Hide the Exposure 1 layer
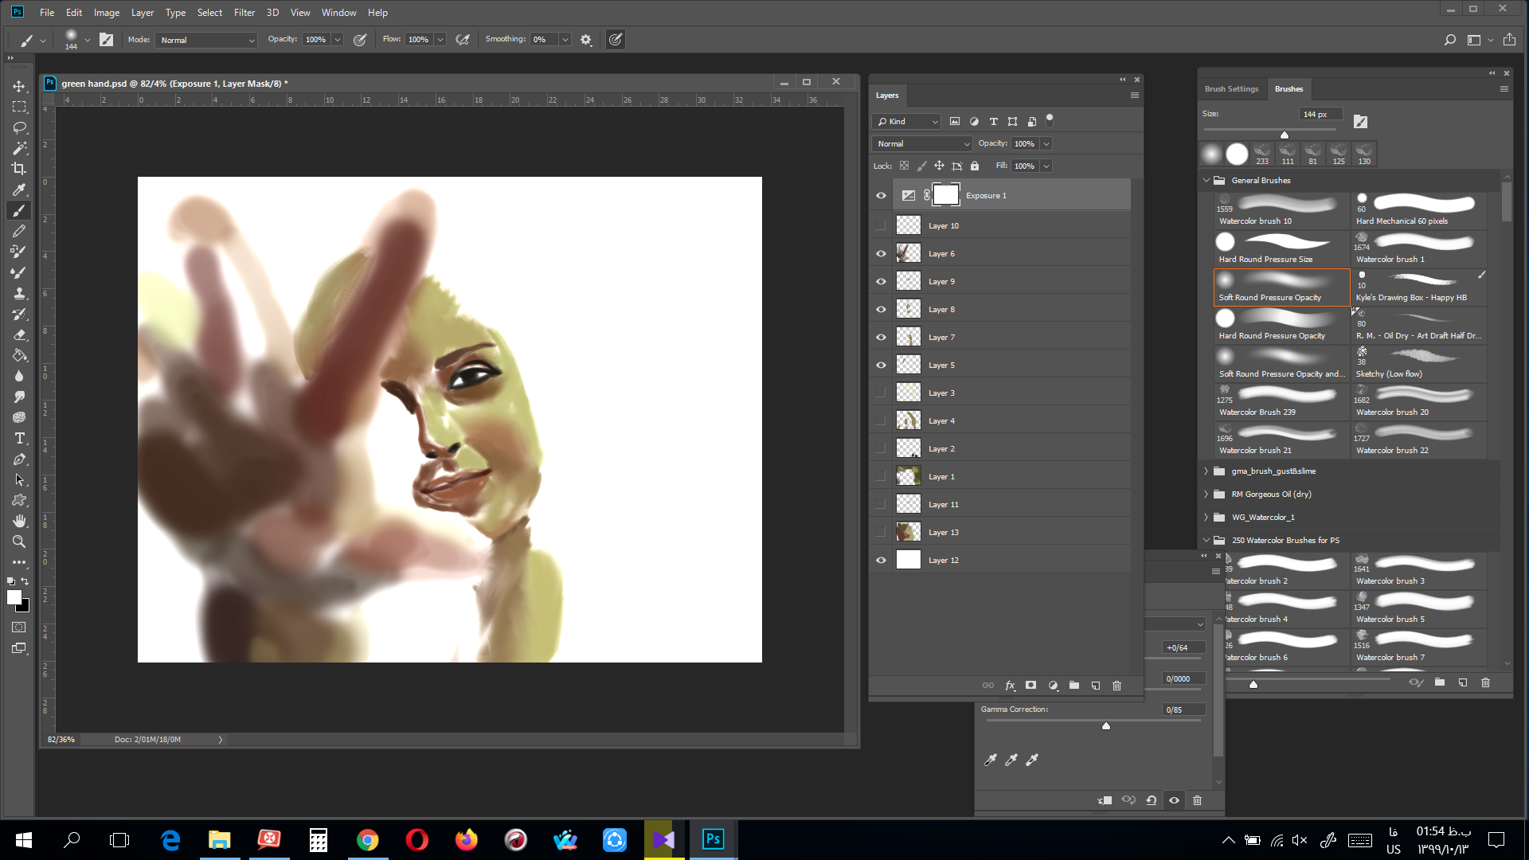The image size is (1529, 860). pyautogui.click(x=881, y=196)
